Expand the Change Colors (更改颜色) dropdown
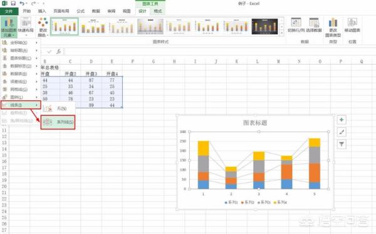 [43, 27]
